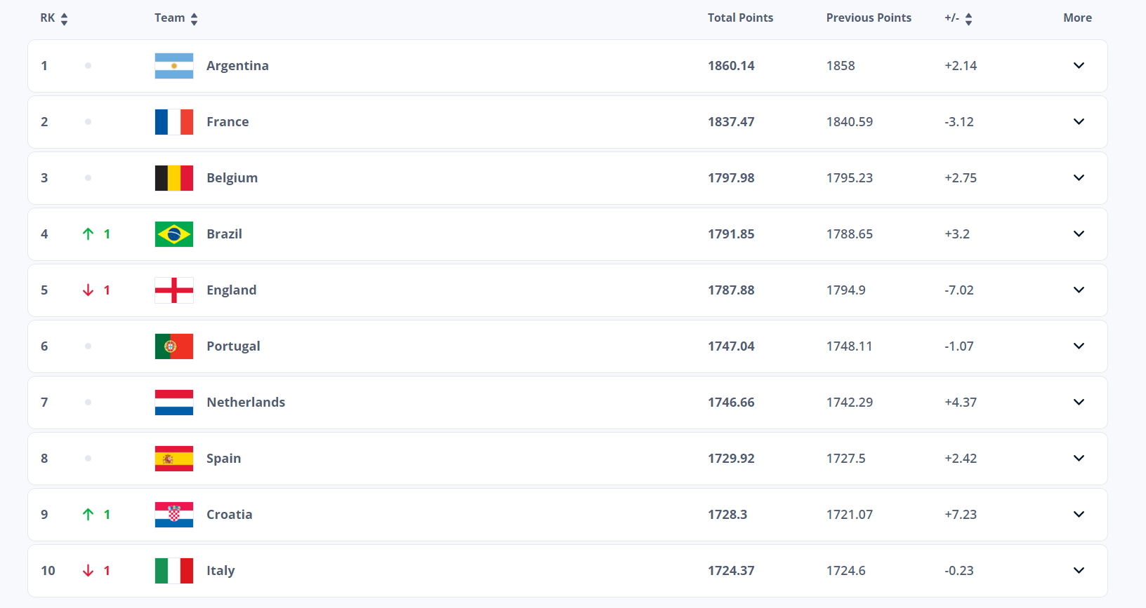Screen dimensions: 1146x608
Task: Sort by +/- points change arrows
Action: 968,19
